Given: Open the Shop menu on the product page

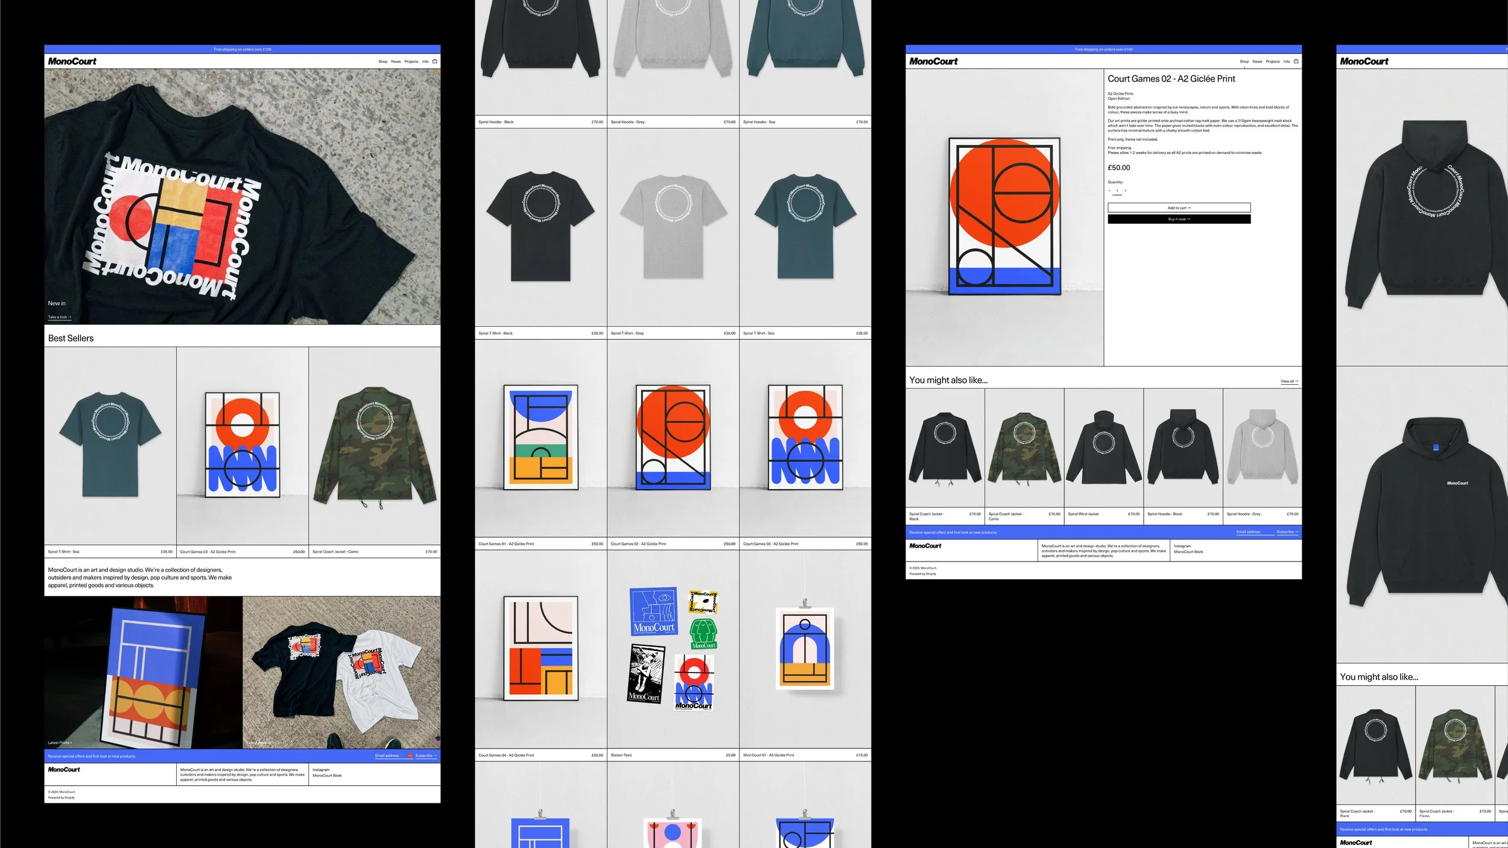Looking at the screenshot, I should tap(1244, 62).
